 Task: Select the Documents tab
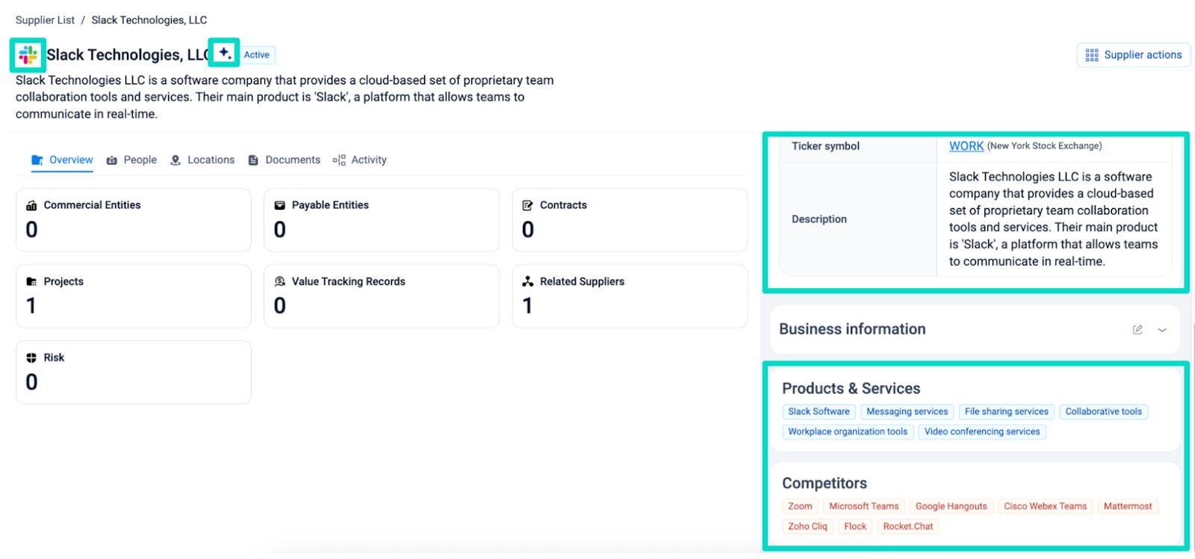pyautogui.click(x=285, y=160)
